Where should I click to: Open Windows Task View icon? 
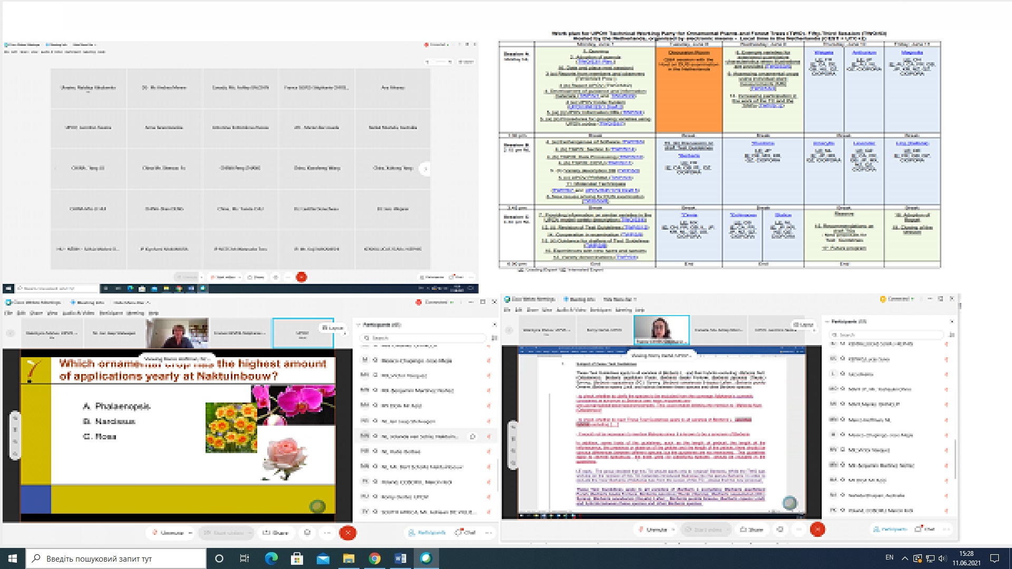[x=245, y=558]
